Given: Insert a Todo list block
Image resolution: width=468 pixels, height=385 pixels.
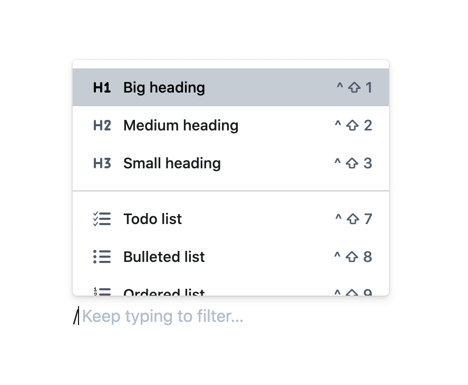Looking at the screenshot, I should [x=152, y=219].
